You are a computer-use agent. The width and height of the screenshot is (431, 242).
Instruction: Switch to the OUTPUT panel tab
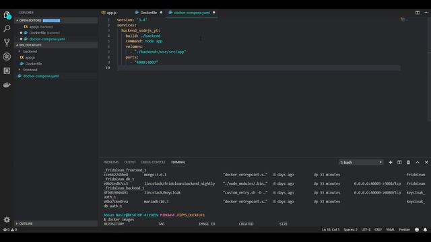tap(130, 163)
